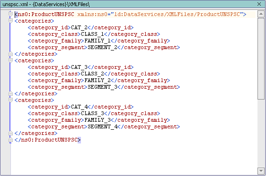
Task: Click the SEGMENT_4 value text
Action: coord(102,126)
